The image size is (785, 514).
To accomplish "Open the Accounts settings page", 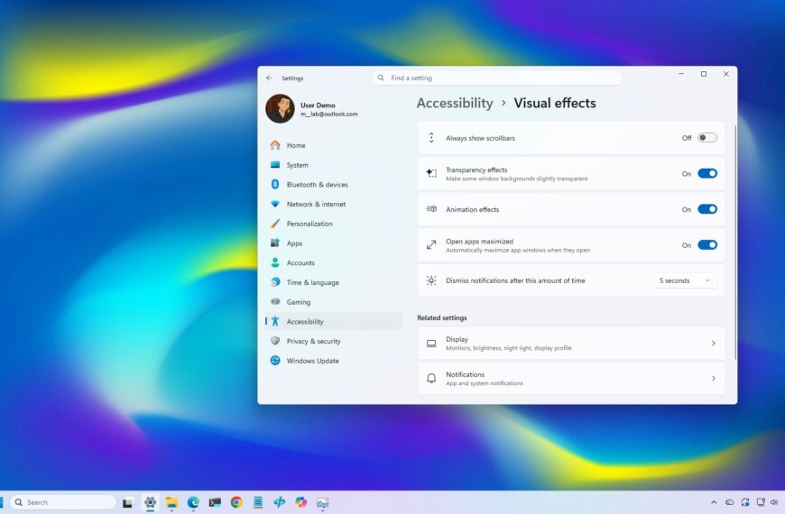I will pyautogui.click(x=334, y=262).
